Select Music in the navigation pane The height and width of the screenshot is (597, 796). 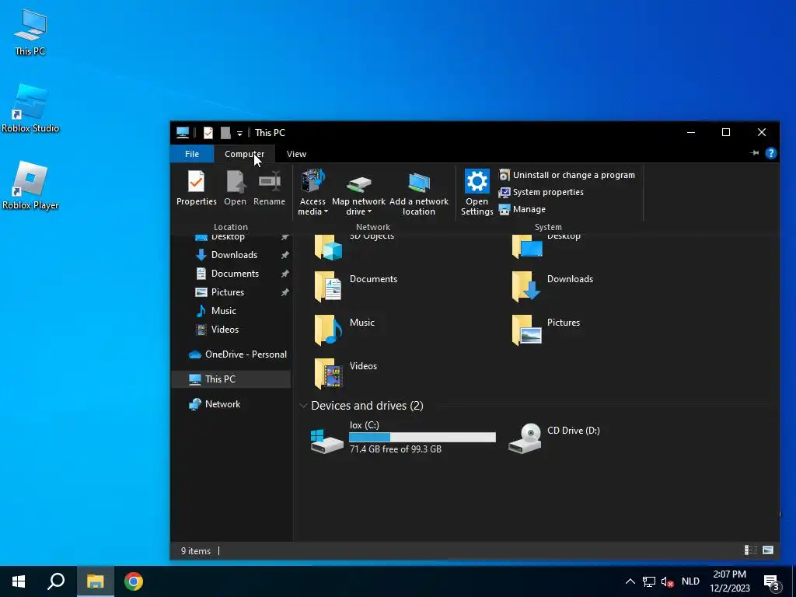[223, 311]
